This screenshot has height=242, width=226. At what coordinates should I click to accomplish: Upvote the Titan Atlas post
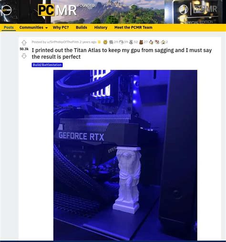click(x=24, y=43)
